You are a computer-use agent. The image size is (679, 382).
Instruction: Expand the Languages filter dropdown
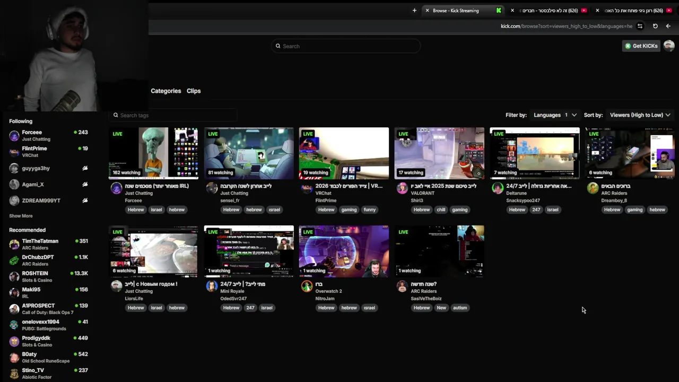[555, 115]
